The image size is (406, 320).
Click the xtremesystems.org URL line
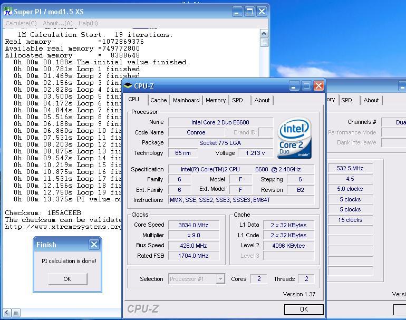coord(63,227)
